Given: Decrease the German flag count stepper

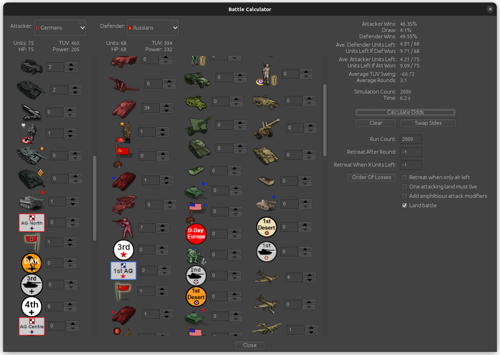Looking at the screenshot, I should coord(70,245).
